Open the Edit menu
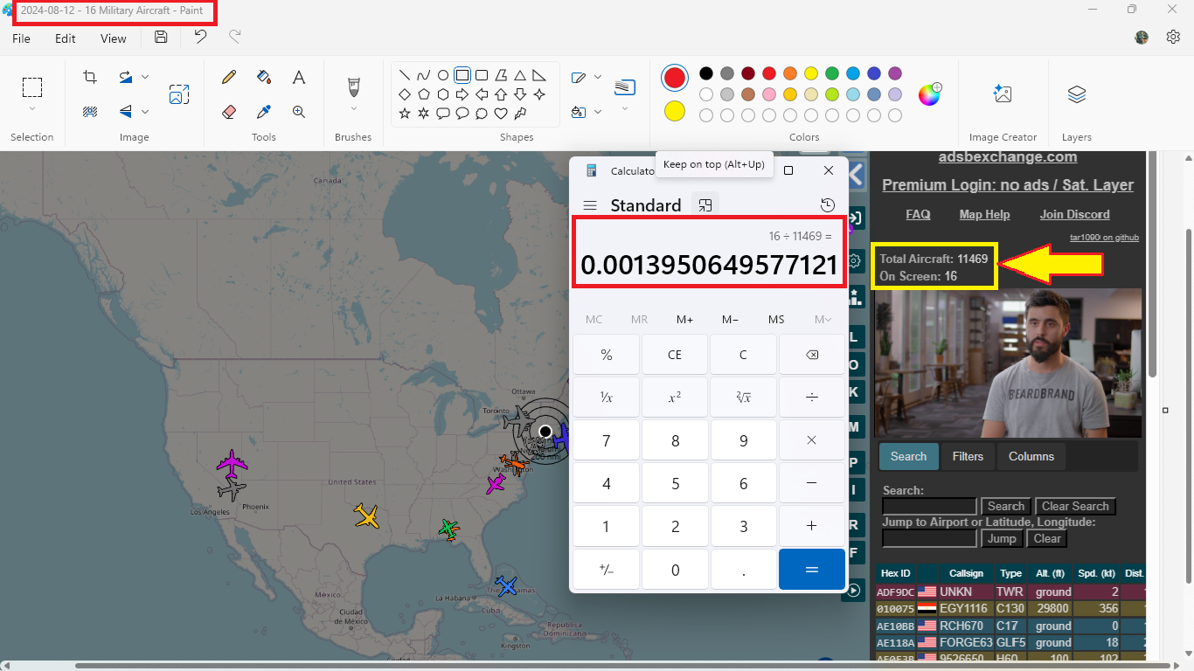 click(66, 38)
